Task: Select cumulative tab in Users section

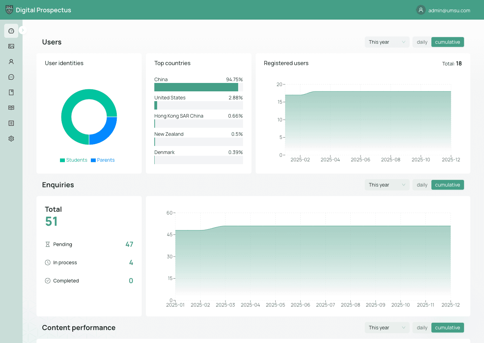Action: (448, 42)
